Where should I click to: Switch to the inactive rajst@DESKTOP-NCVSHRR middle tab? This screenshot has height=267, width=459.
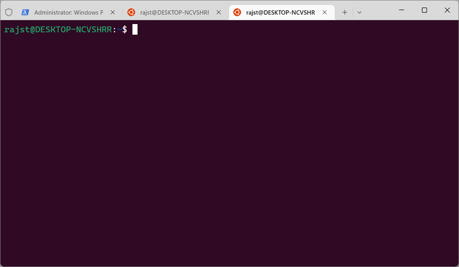pos(175,12)
